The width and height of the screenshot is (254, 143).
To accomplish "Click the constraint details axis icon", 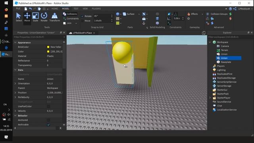I will tap(169, 19).
